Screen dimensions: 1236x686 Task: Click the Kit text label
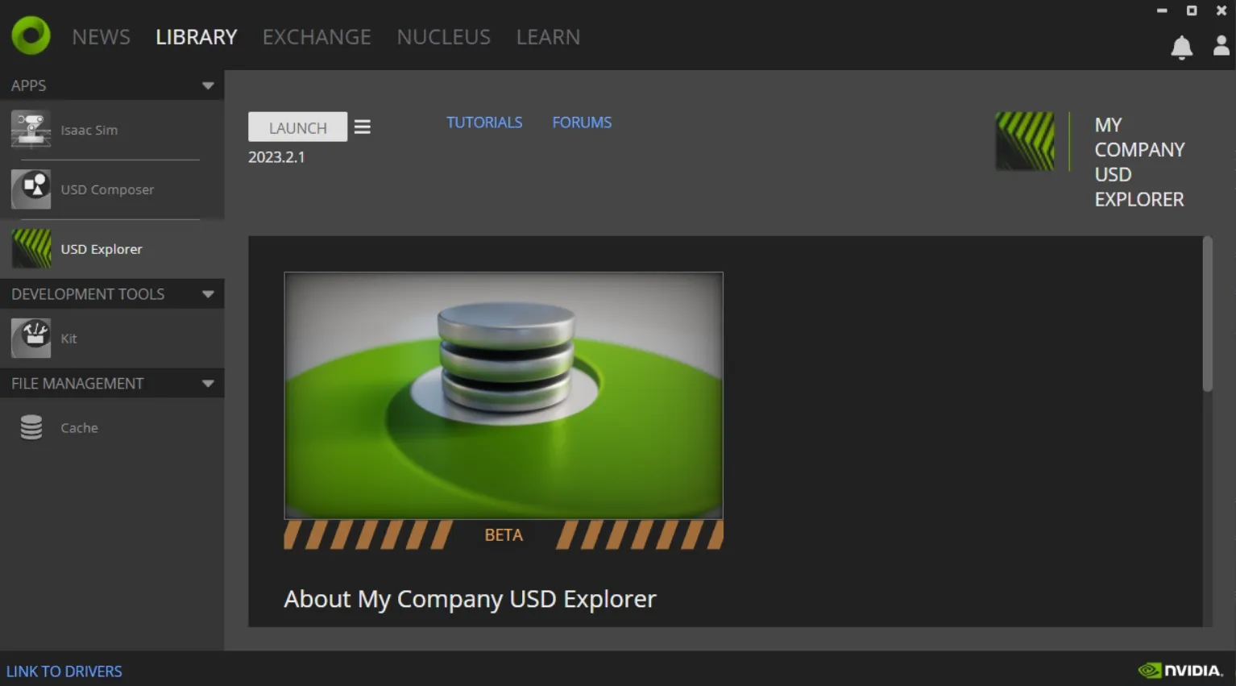[x=68, y=339]
